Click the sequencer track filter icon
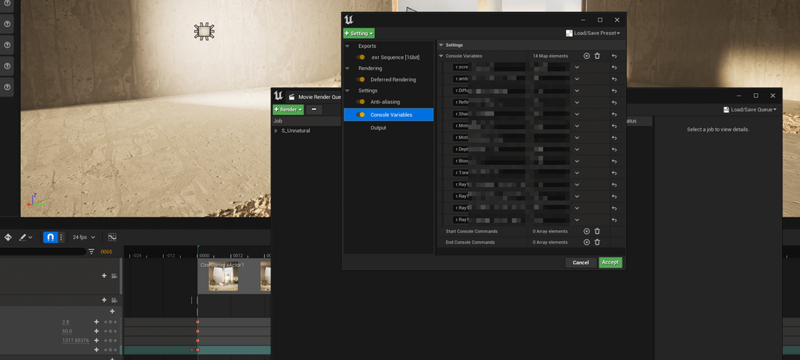This screenshot has height=360, width=800. [x=92, y=251]
